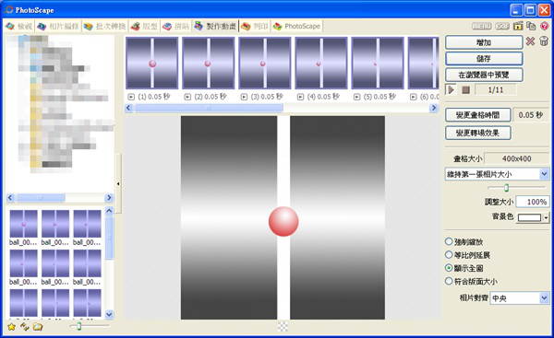Image resolution: width=554 pixels, height=338 pixels.
Task: Click the yellow star favorites icon
Action: 11,327
